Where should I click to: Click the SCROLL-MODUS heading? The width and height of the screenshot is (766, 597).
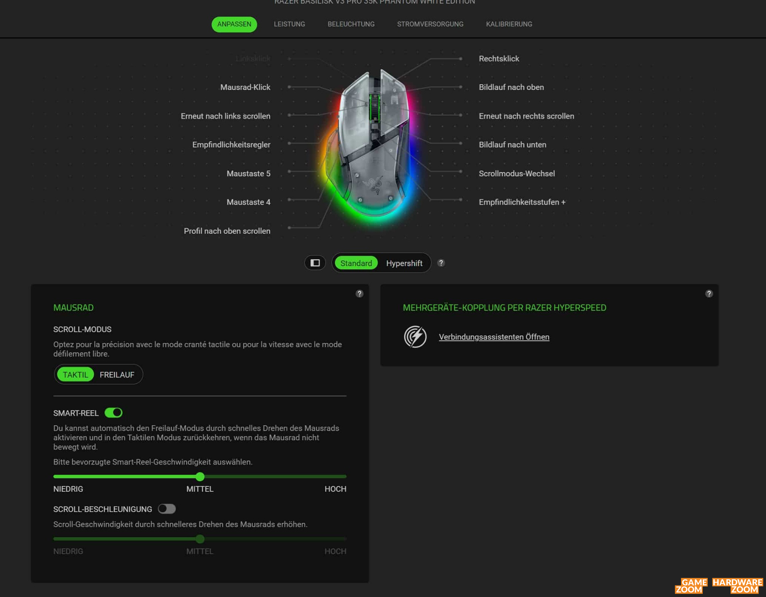coord(82,329)
